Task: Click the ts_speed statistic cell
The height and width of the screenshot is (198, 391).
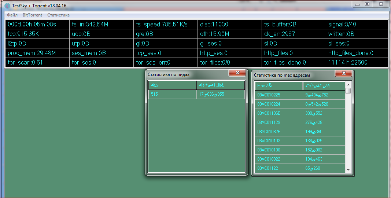Action: (165, 25)
